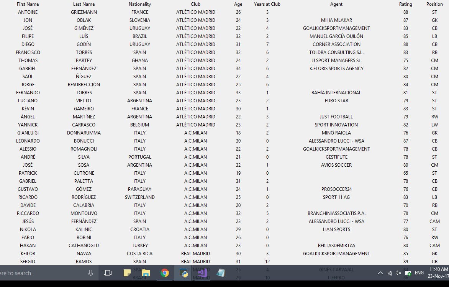Launch the Python application pinned to taskbar
Image resolution: width=449 pixels, height=287 pixels.
click(x=183, y=273)
